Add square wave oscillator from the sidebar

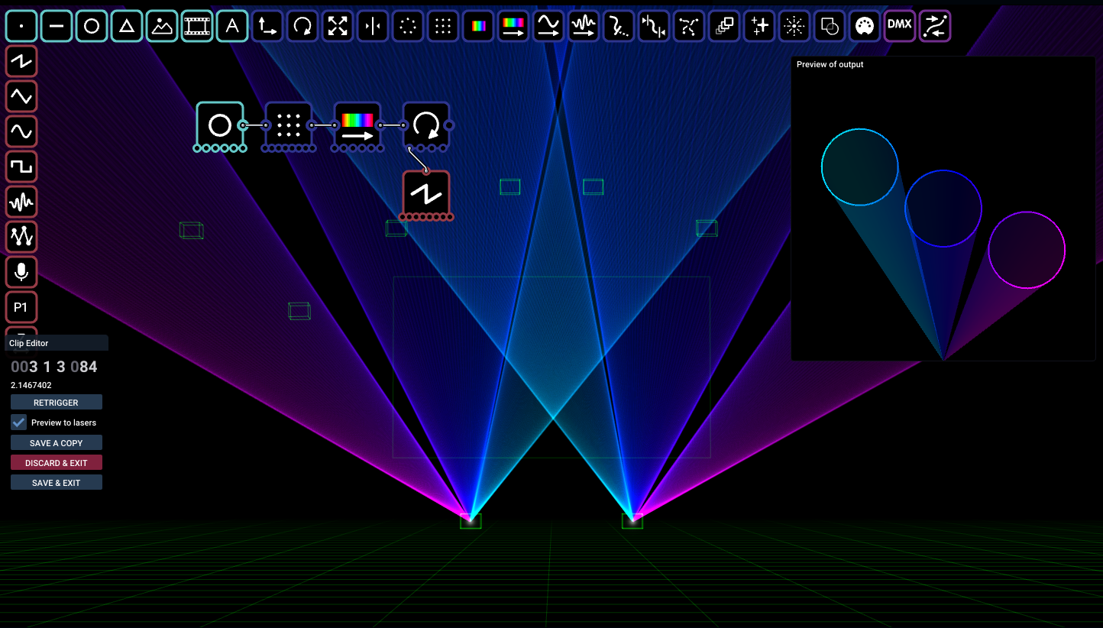click(21, 167)
